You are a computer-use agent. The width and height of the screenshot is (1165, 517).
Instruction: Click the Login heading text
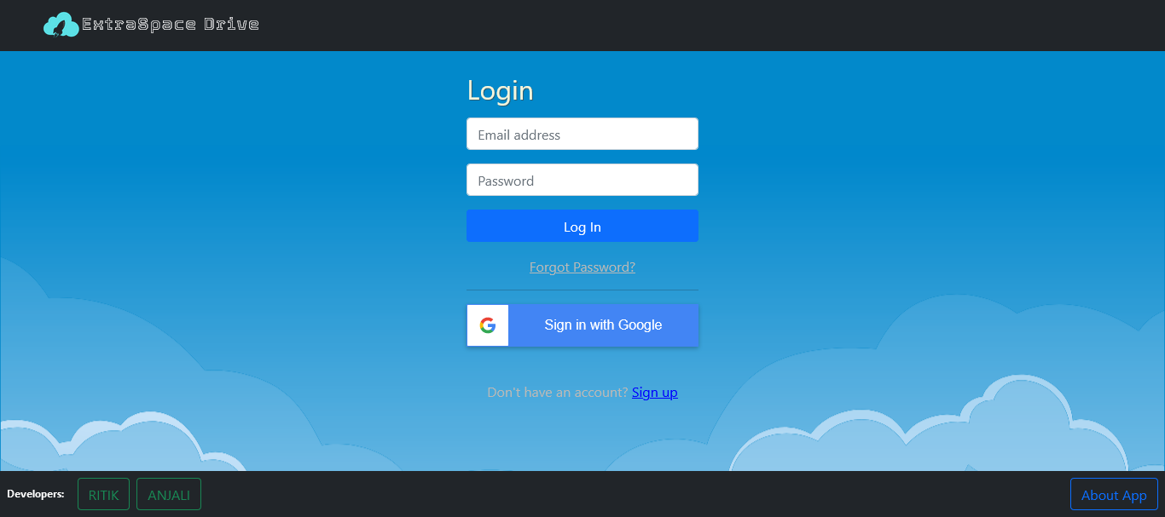pos(501,91)
